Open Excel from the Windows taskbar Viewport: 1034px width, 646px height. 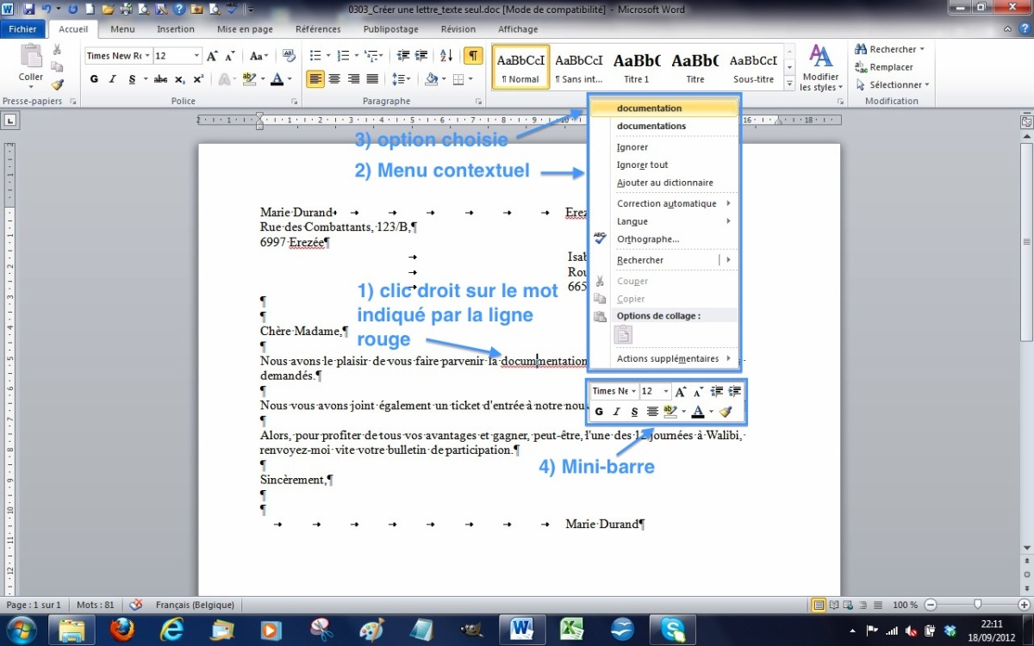(570, 630)
